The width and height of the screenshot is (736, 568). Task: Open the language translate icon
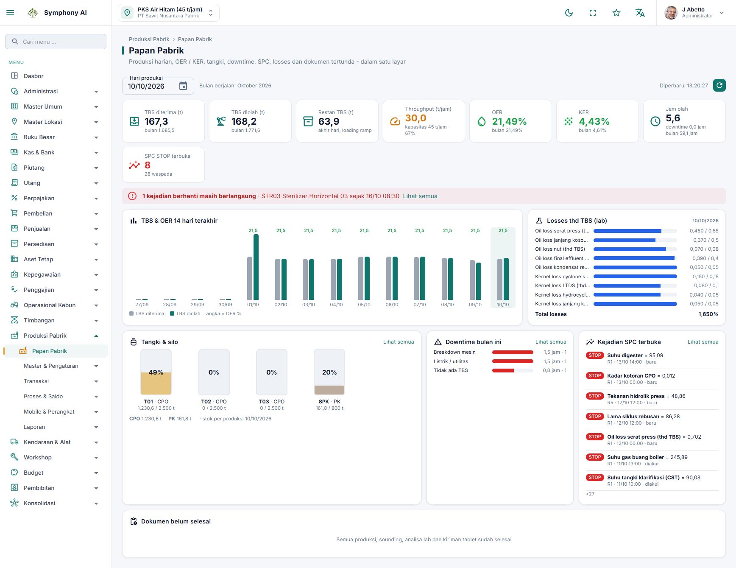click(x=640, y=13)
